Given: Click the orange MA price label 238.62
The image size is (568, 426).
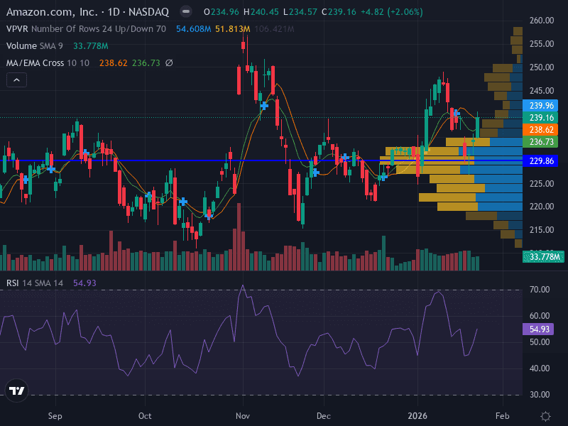Looking at the screenshot, I should pos(541,130).
